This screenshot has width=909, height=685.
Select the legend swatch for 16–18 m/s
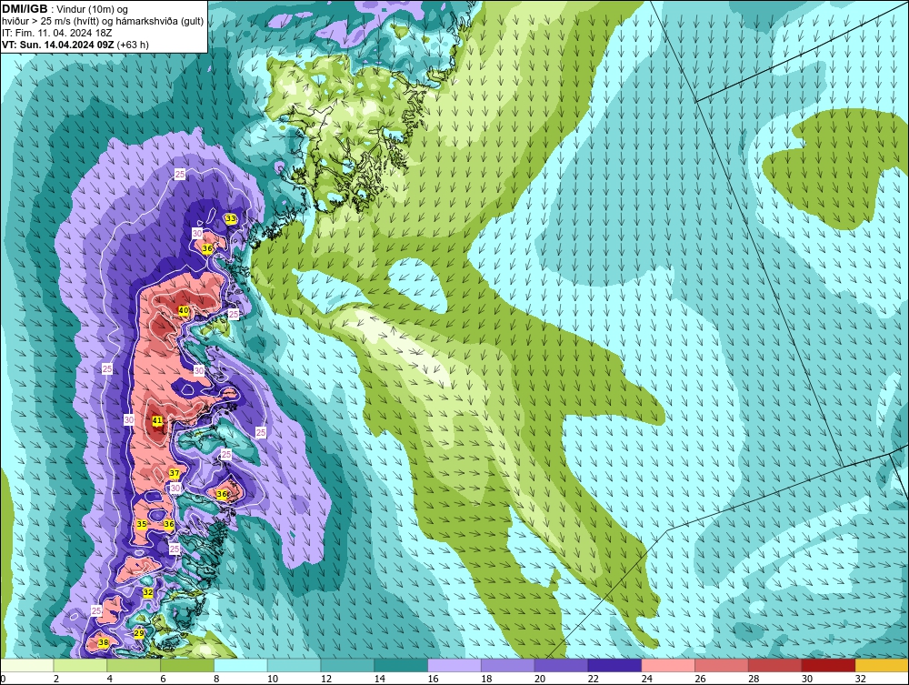coord(454,665)
